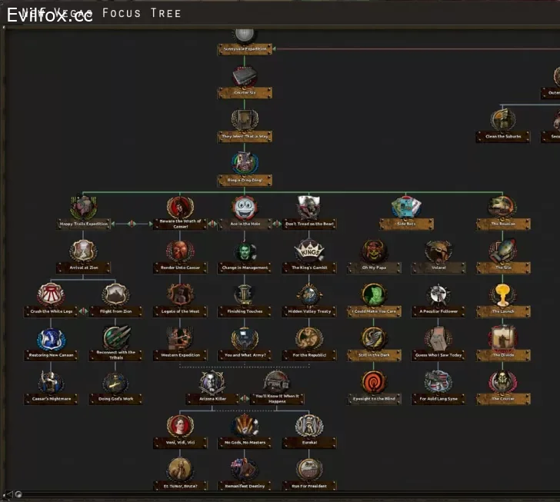Select the Veni, Vidi, Vici portrait icon
Screen dimensions: 560x502
click(x=180, y=426)
